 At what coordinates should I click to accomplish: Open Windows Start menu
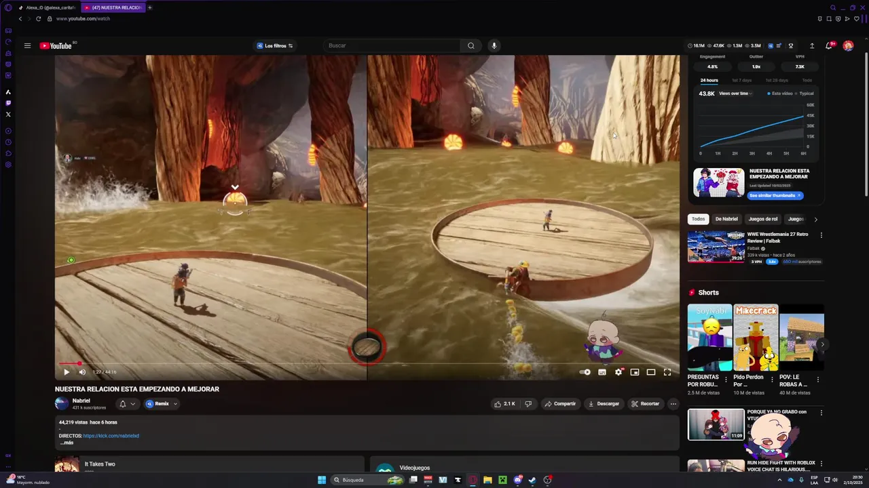(322, 480)
